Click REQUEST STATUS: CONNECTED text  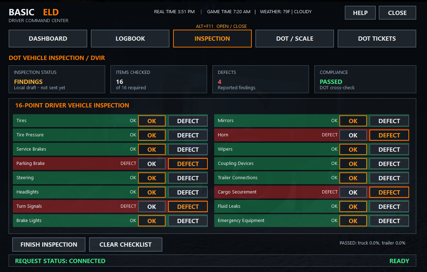[x=60, y=261]
